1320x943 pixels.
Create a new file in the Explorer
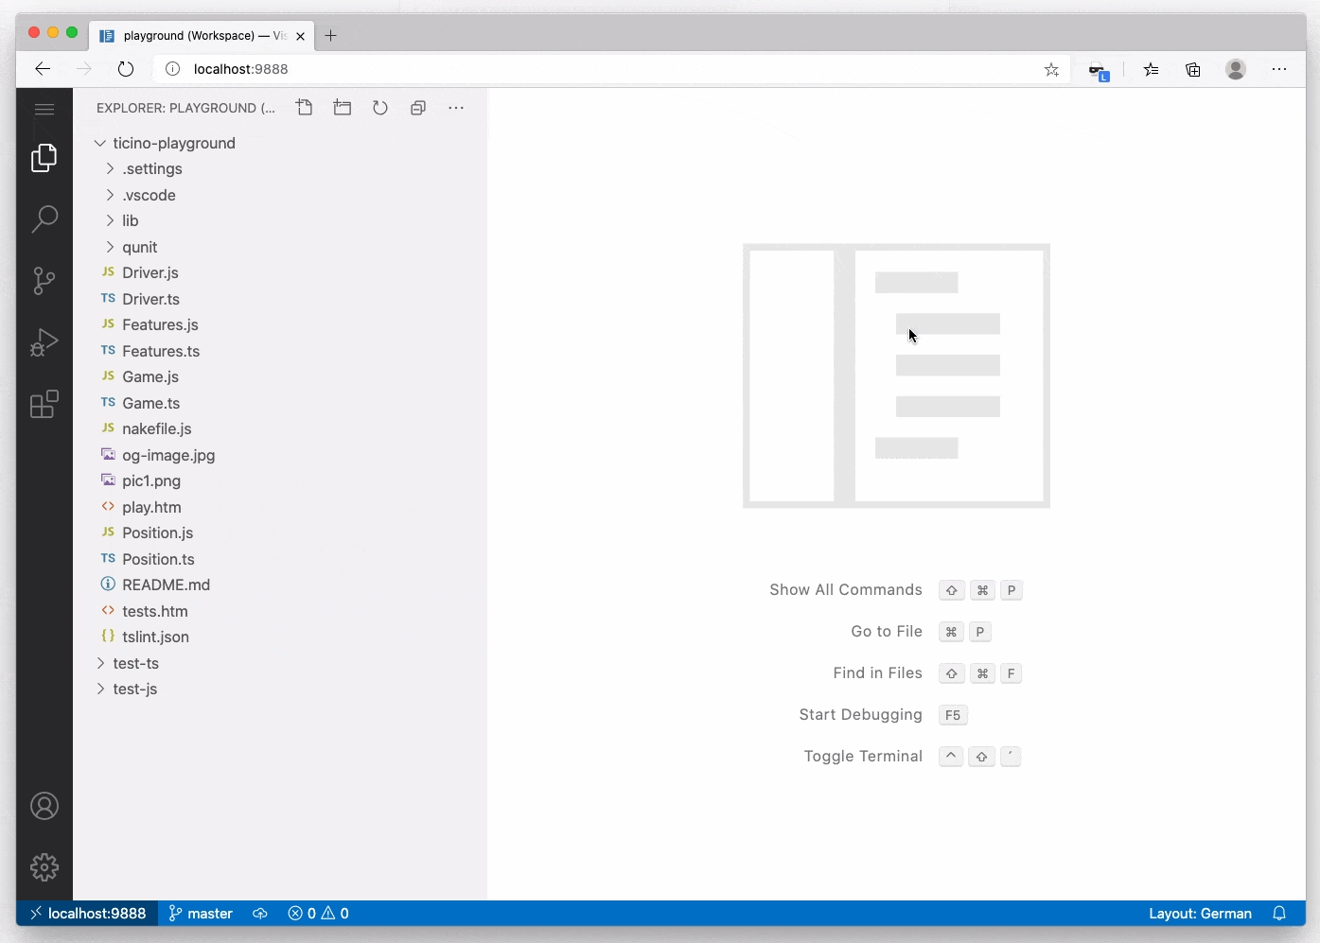(x=305, y=107)
